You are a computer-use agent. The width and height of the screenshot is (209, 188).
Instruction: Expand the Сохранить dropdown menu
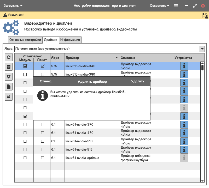click(x=160, y=5)
